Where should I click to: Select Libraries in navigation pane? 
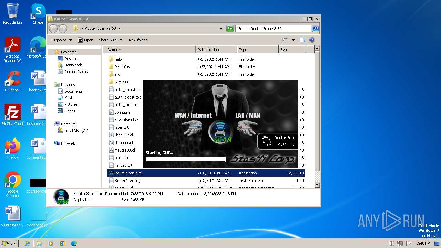pos(64,85)
